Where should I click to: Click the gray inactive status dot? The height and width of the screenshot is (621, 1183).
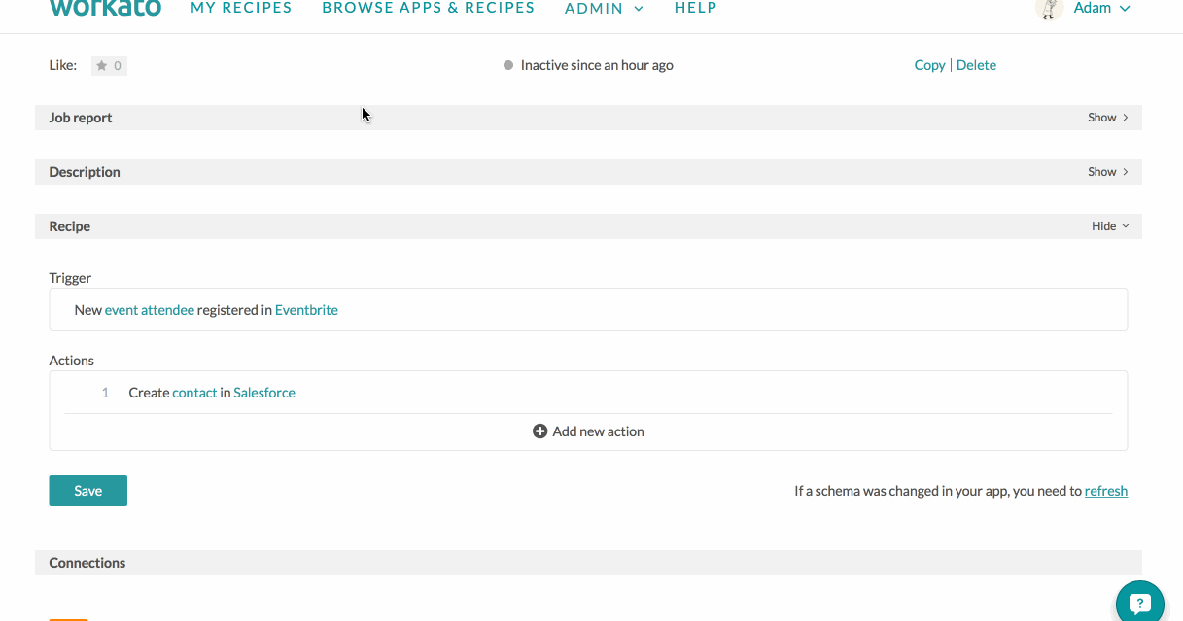(x=508, y=65)
